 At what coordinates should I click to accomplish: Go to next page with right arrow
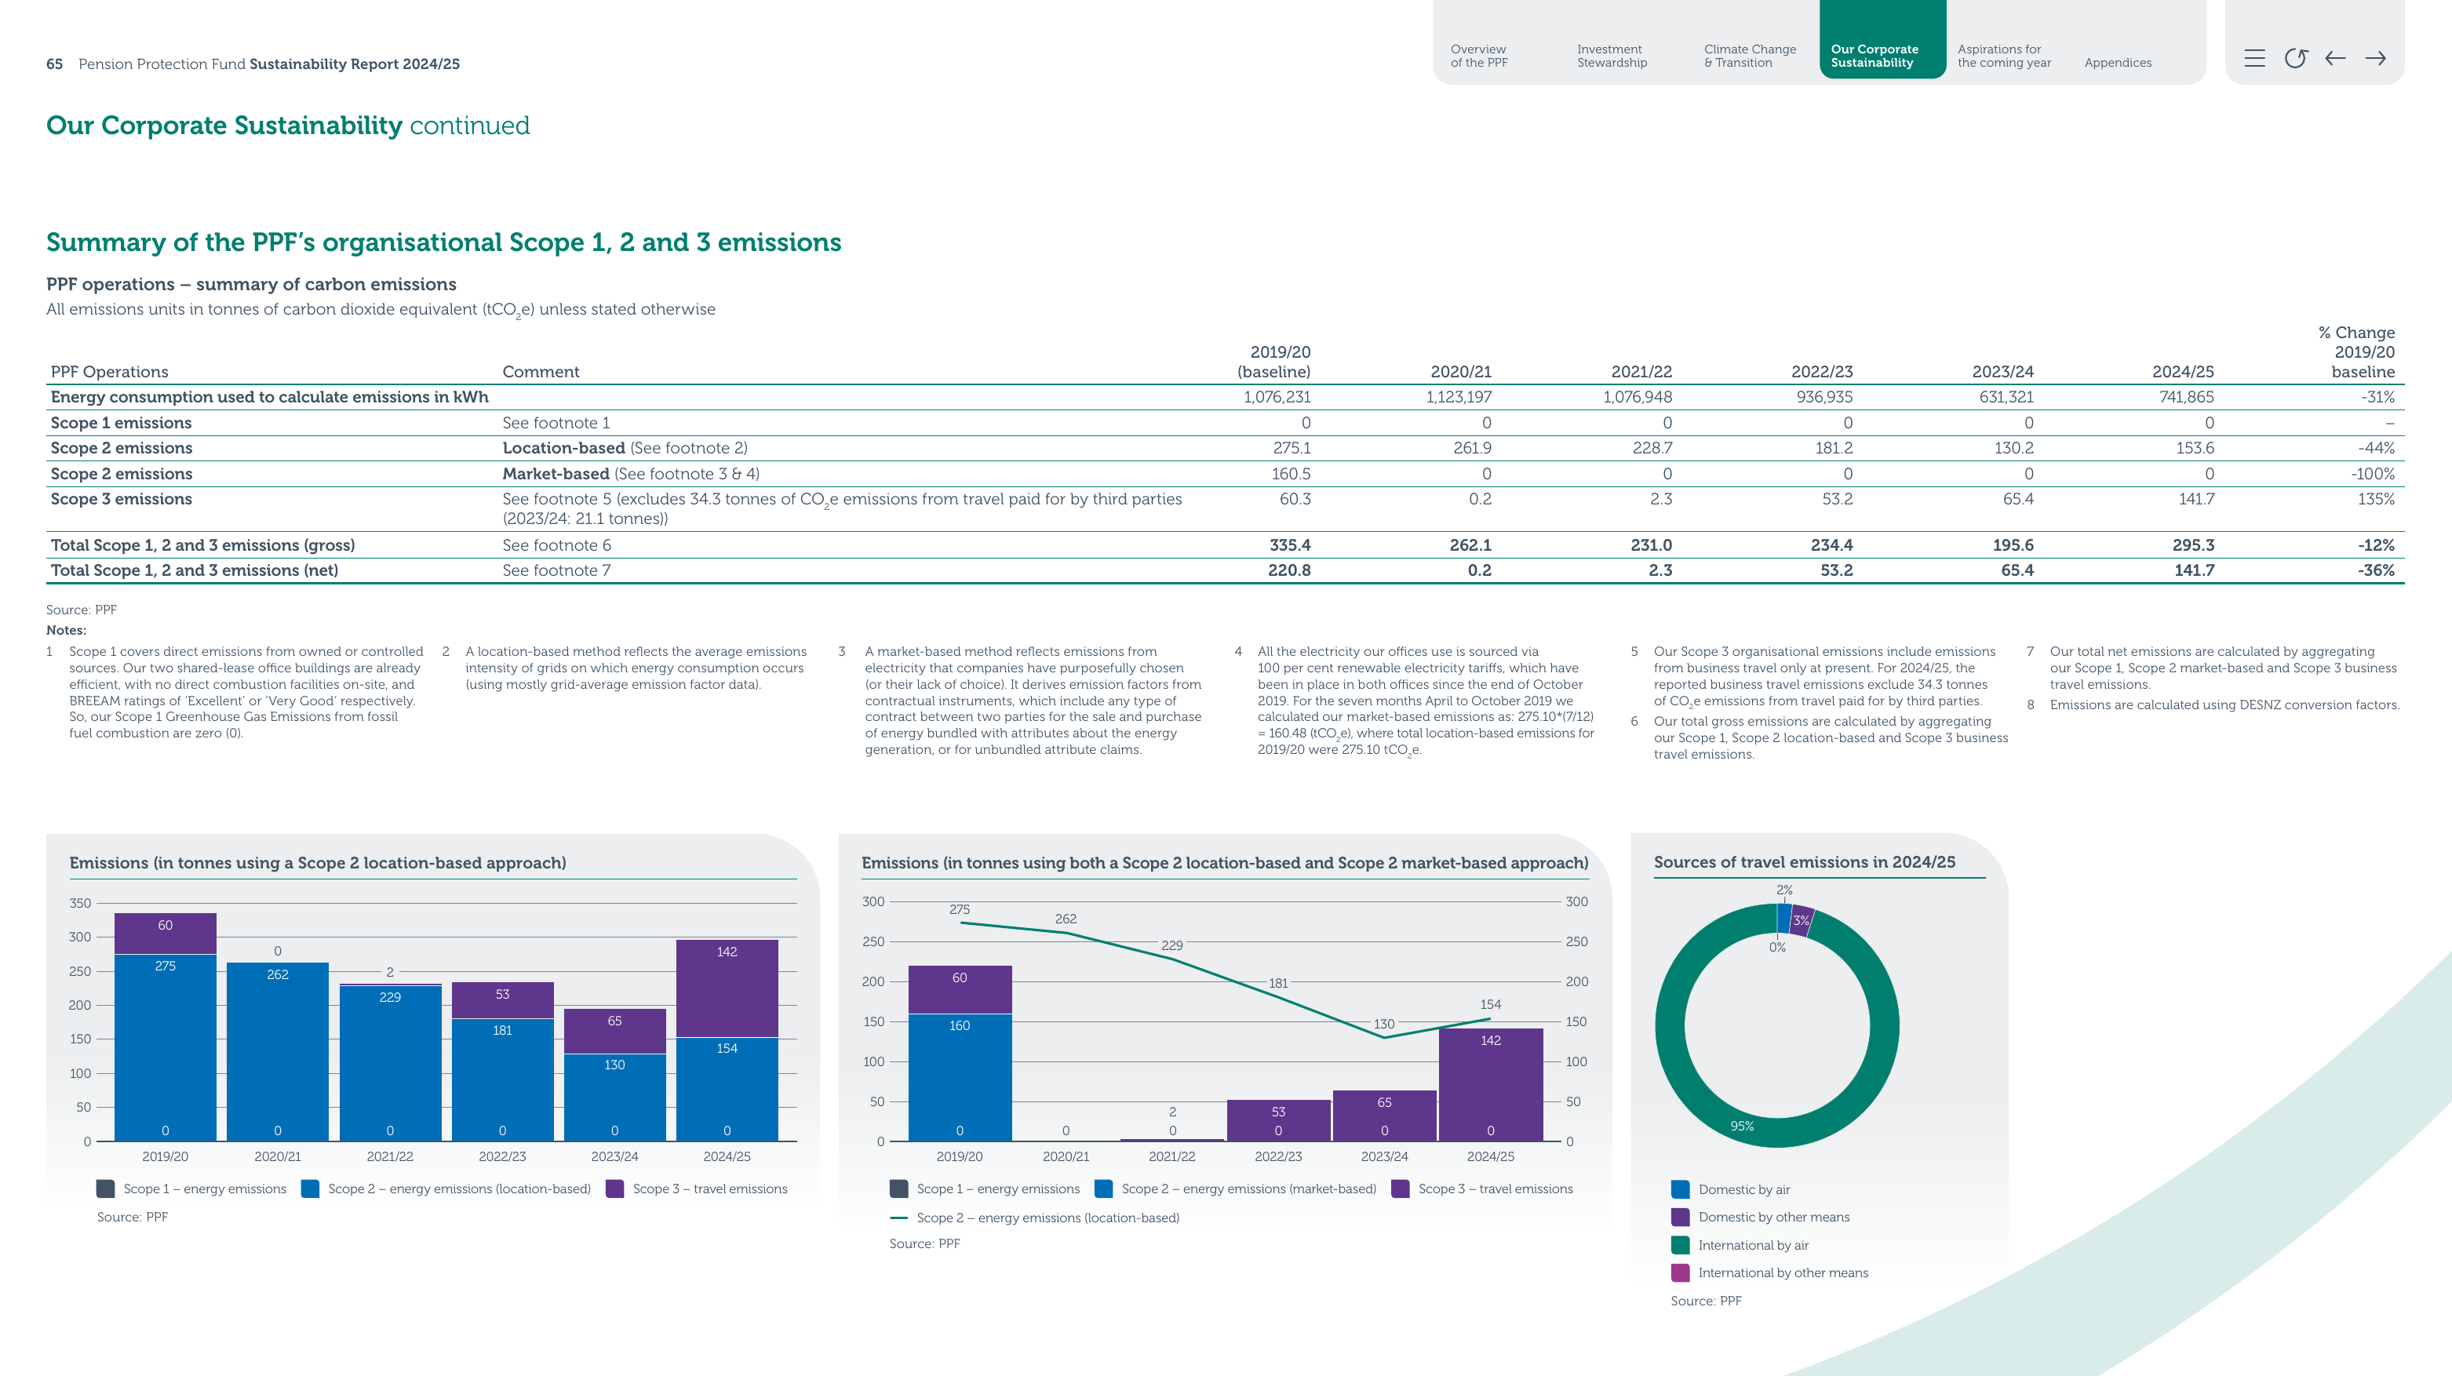2376,59
